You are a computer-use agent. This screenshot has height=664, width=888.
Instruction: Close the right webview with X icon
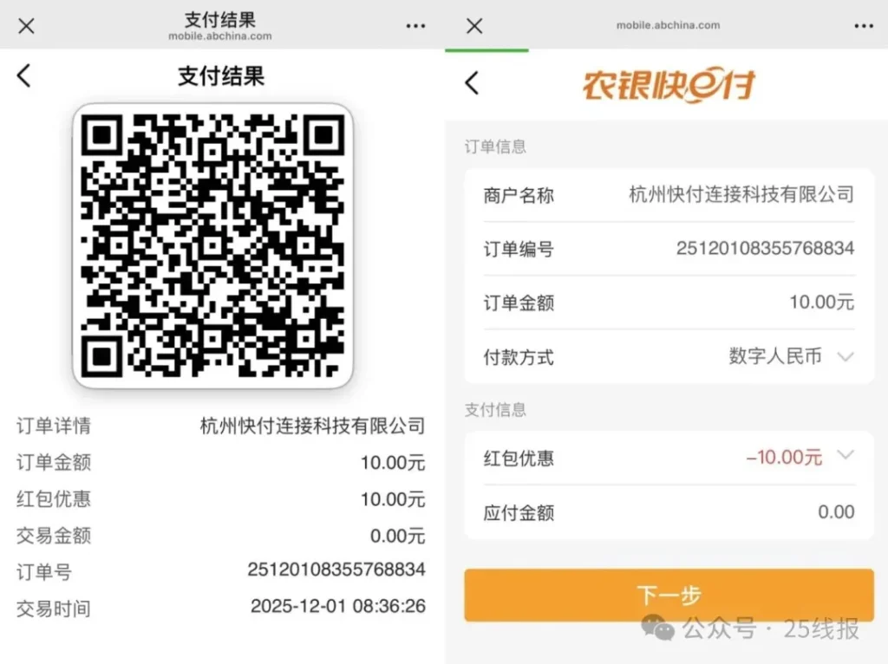tap(474, 26)
